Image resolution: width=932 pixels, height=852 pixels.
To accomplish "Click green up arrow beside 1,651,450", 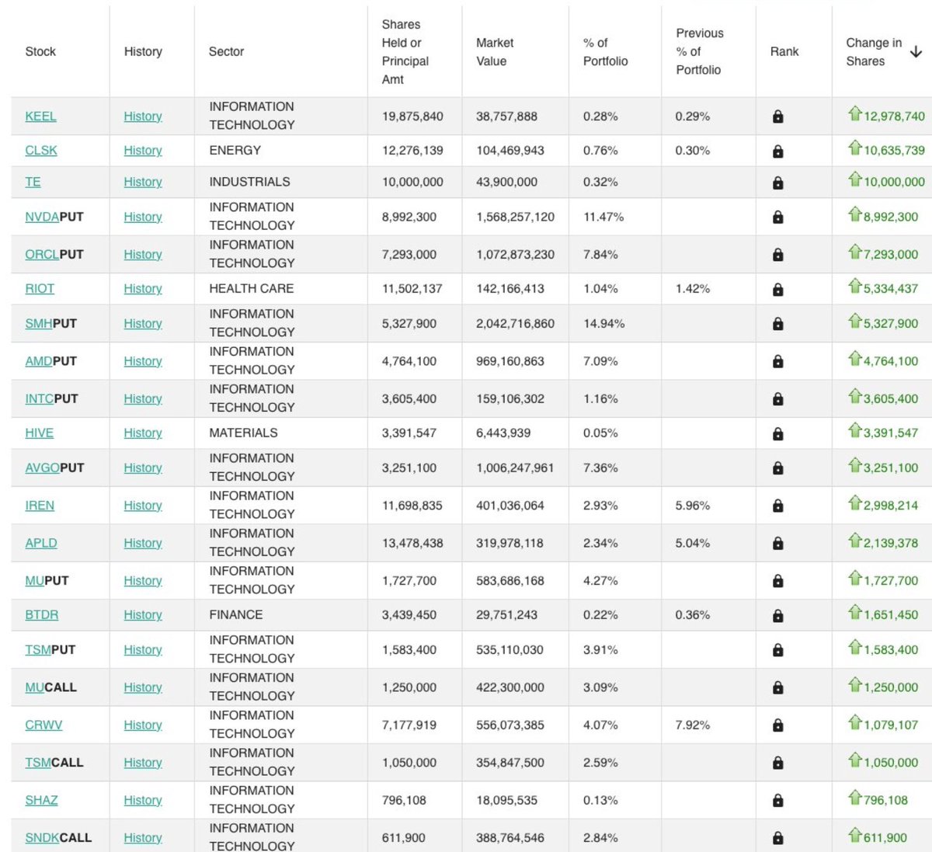I will 855,613.
